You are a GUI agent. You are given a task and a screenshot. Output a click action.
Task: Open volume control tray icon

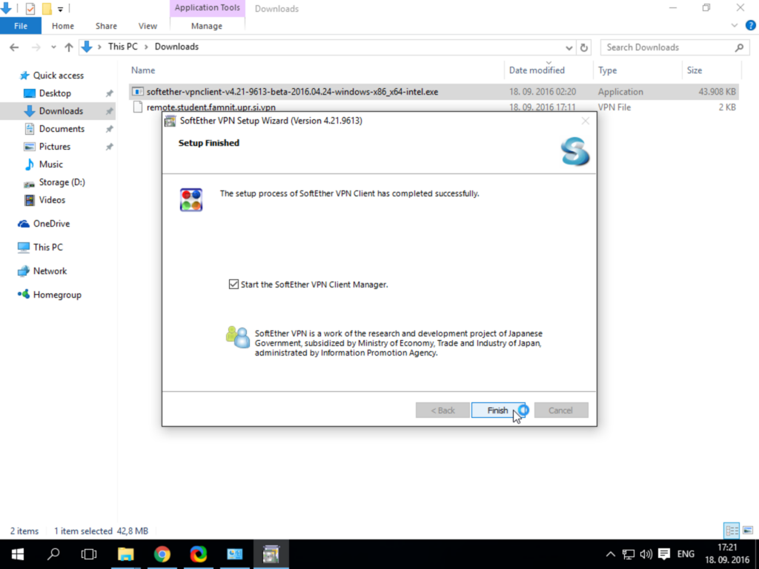tap(646, 554)
